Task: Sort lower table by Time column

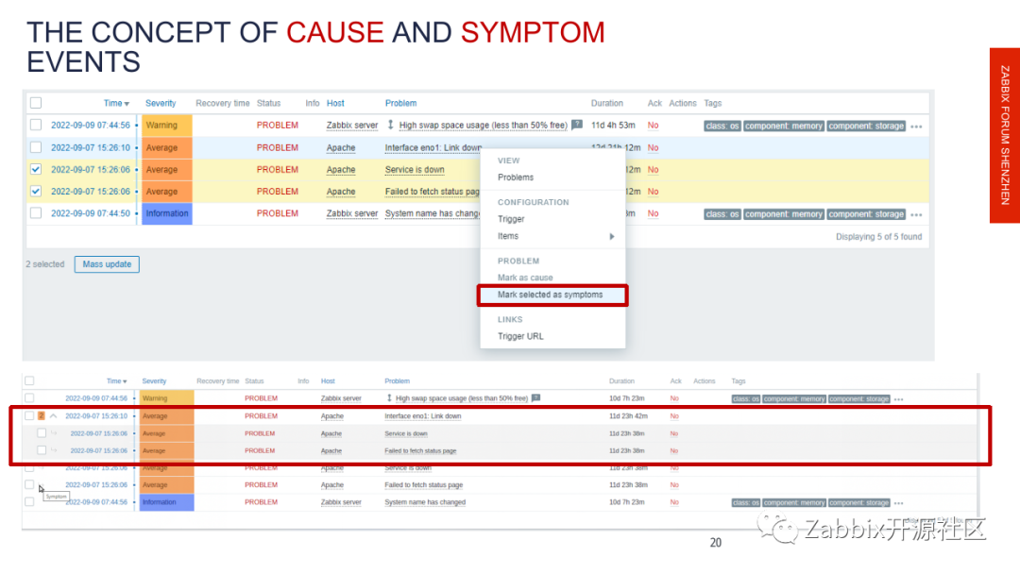Action: [116, 380]
